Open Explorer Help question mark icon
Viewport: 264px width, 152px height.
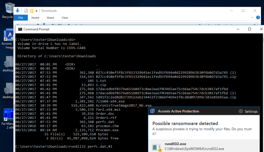(258, 17)
